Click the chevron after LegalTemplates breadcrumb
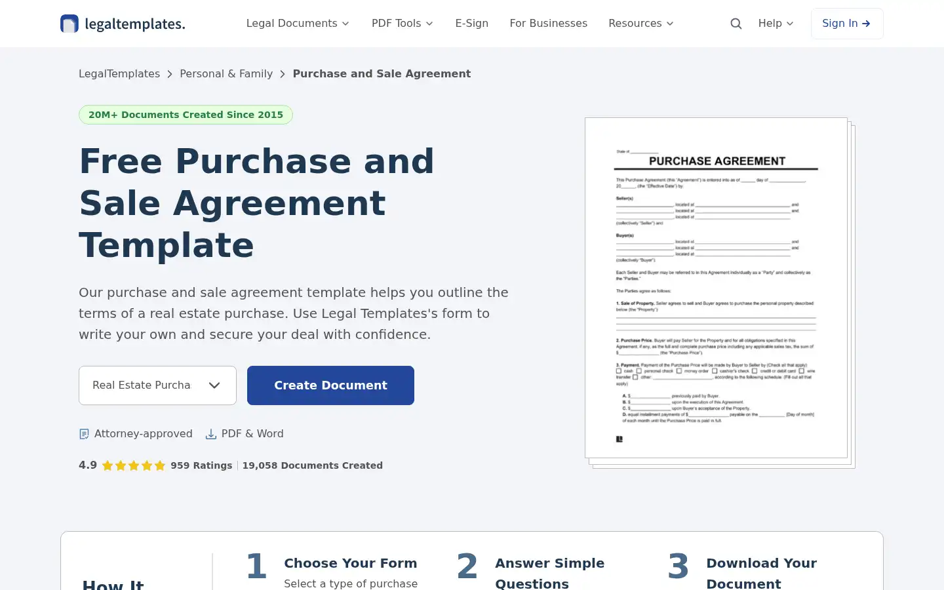944x590 pixels. 170,74
